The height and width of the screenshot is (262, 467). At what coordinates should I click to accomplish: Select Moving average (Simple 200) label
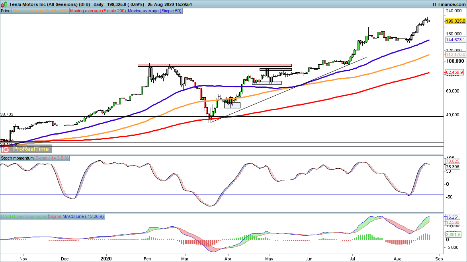98,11
